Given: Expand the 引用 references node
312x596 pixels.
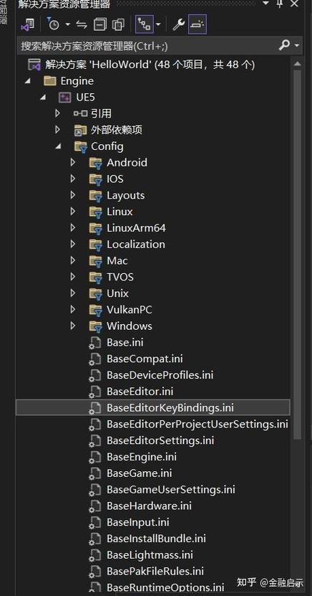Looking at the screenshot, I should pos(58,113).
